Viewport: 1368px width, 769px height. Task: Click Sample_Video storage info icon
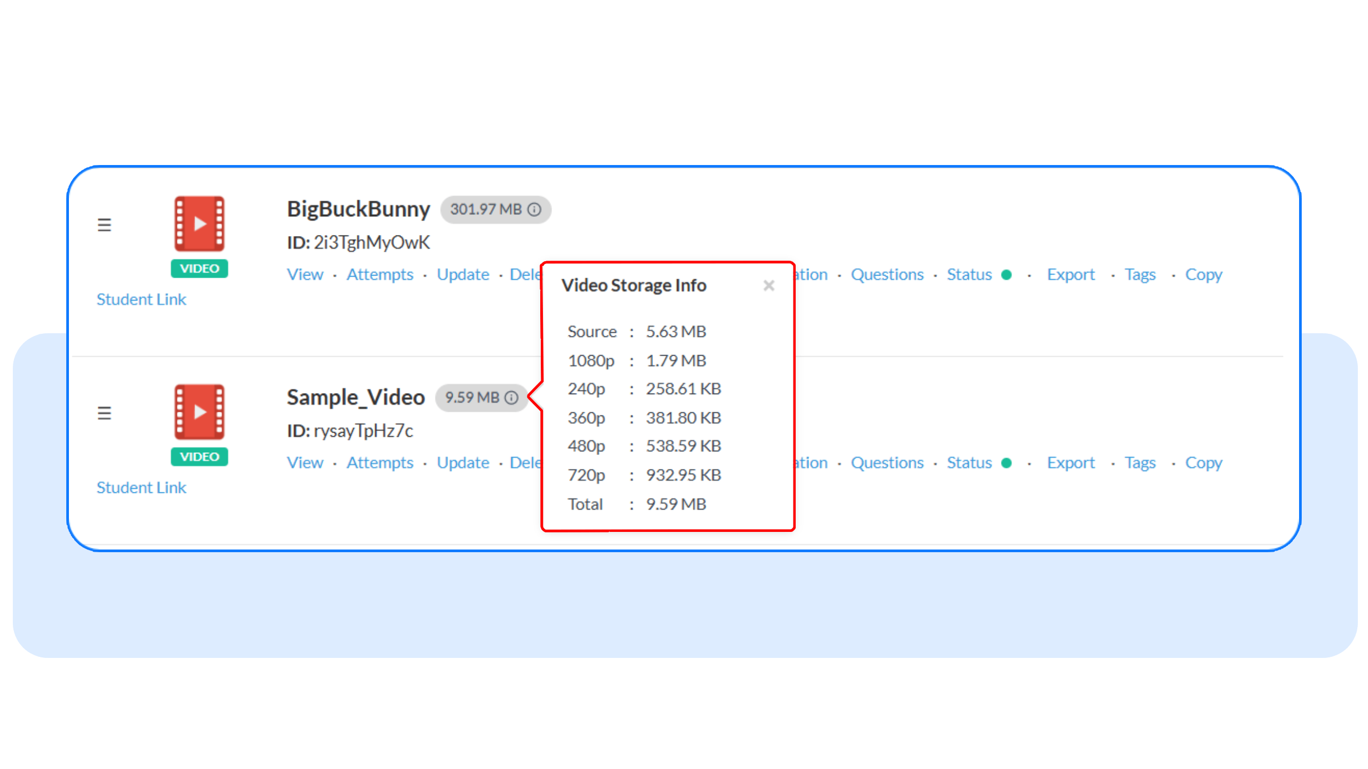click(511, 397)
